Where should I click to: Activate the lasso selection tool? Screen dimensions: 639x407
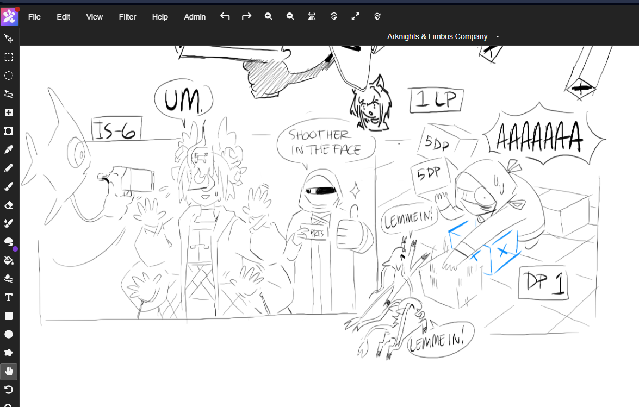9,94
